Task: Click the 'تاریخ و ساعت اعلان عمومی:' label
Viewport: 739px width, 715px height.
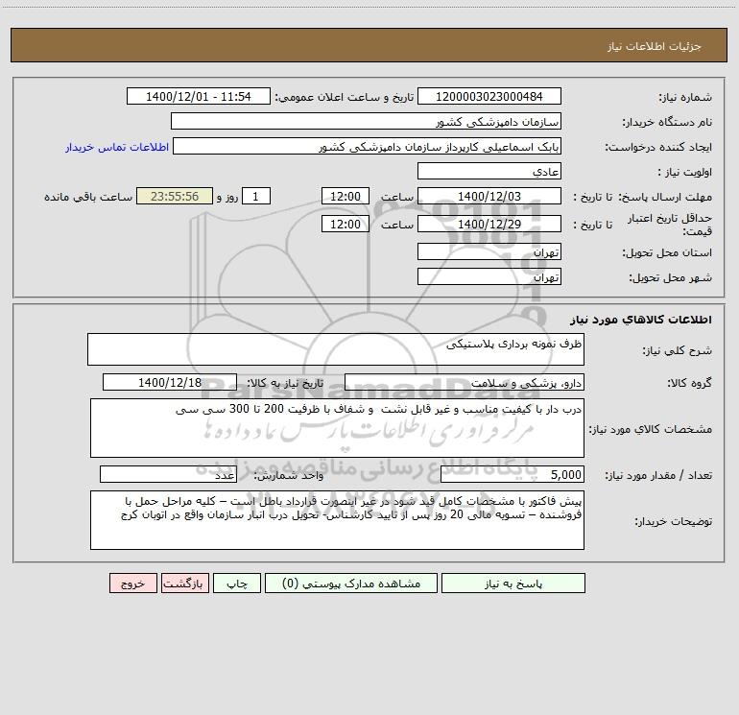Action: click(x=345, y=97)
